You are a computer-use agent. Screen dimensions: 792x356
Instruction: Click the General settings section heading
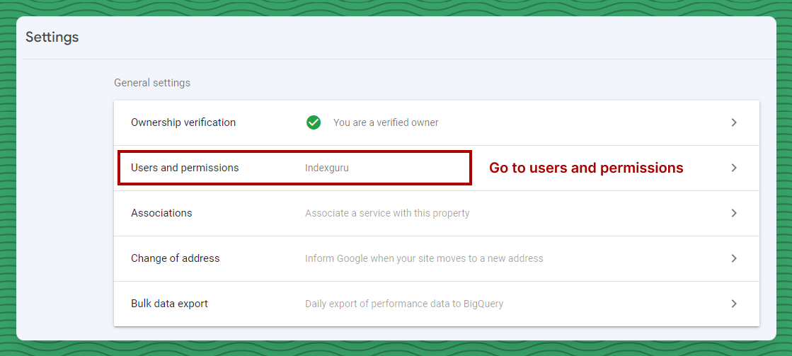152,83
